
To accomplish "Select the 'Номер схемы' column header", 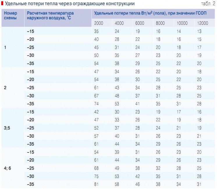I will click(x=11, y=15).
